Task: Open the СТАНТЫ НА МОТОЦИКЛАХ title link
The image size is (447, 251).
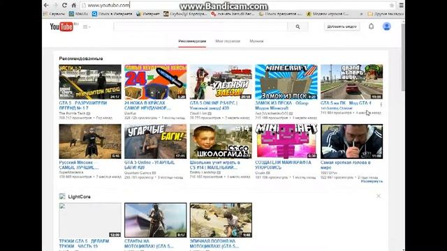Action: 149,243
